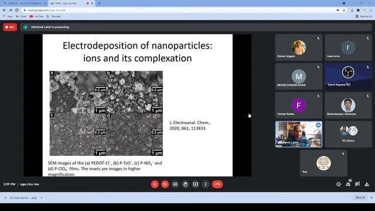Image resolution: width=375 pixels, height=211 pixels.
Task: Select the MOHD SAQUIB KHAN participant tile
Action: tap(298, 77)
